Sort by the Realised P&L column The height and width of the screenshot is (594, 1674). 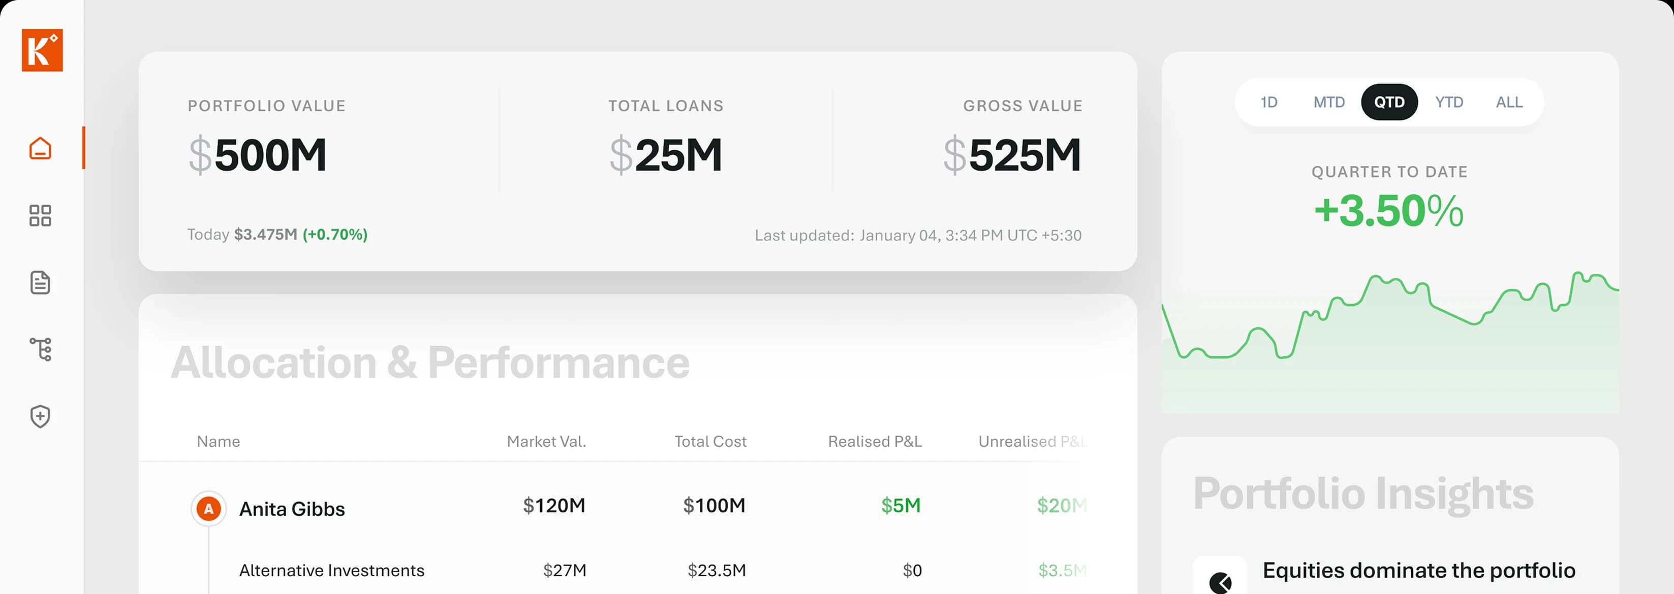875,442
